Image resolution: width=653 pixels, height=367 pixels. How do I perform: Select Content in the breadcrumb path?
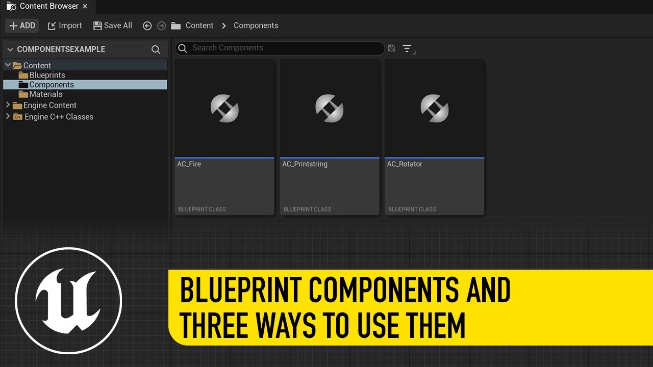(199, 25)
